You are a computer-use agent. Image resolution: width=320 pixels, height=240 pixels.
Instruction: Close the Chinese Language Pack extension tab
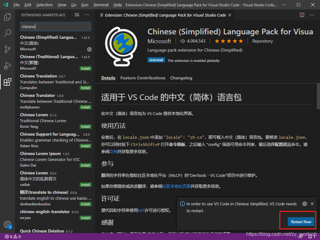point(230,15)
